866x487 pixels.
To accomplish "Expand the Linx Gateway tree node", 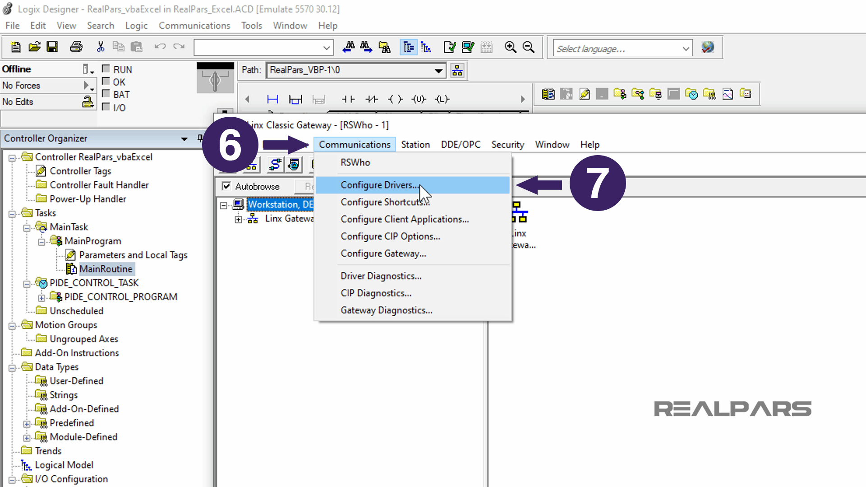I will [x=238, y=219].
